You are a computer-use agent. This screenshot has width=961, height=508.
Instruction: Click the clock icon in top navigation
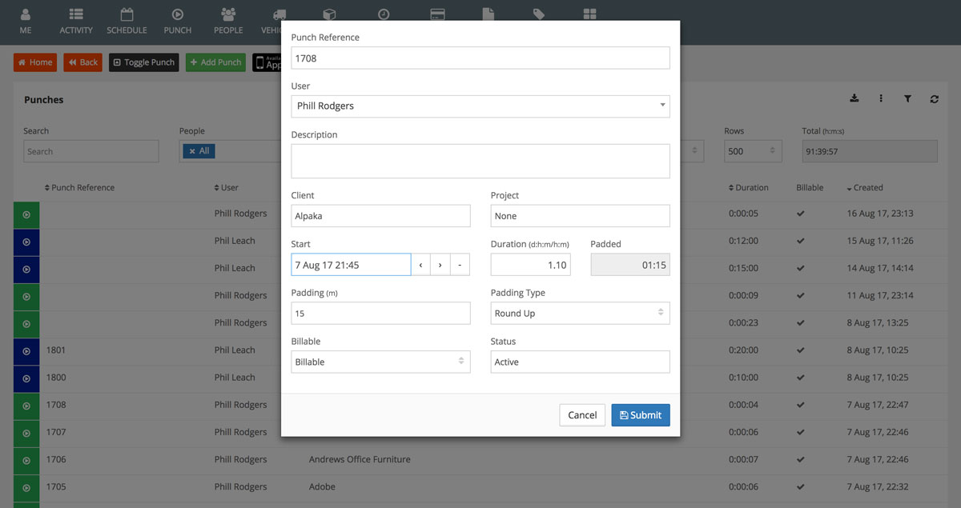click(x=384, y=14)
